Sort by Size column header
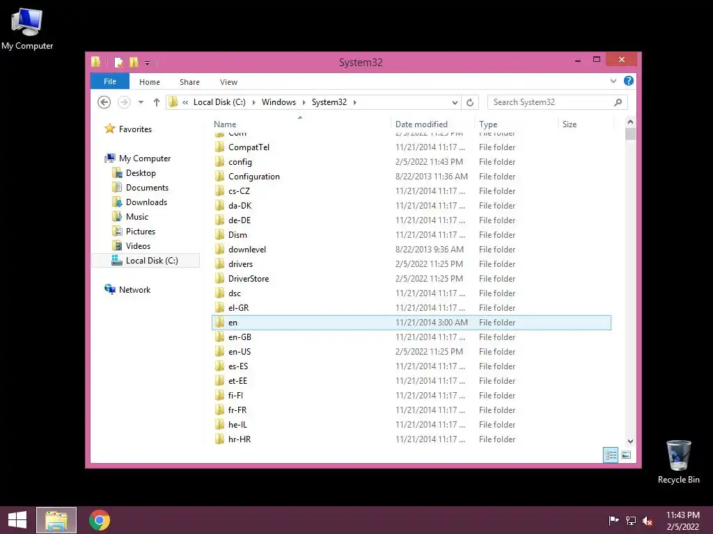Screen dimensions: 713x534 (586, 124)
